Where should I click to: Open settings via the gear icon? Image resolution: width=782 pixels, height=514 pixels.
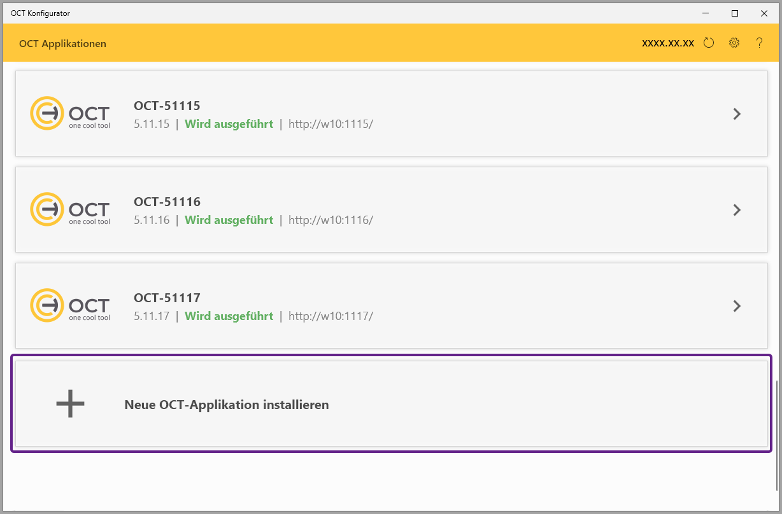[734, 43]
